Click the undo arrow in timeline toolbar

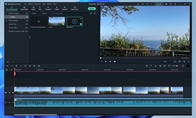(x=7, y=66)
